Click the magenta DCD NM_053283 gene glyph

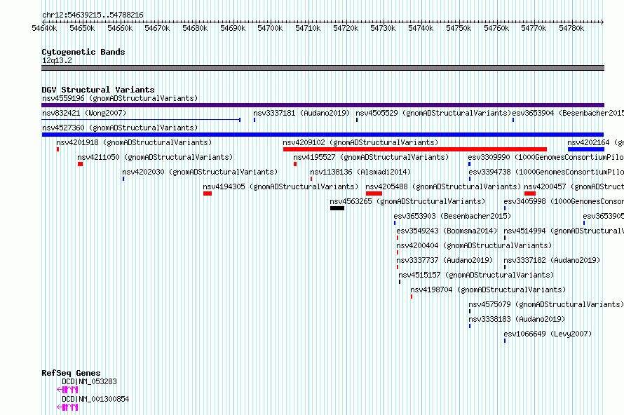[x=67, y=390]
